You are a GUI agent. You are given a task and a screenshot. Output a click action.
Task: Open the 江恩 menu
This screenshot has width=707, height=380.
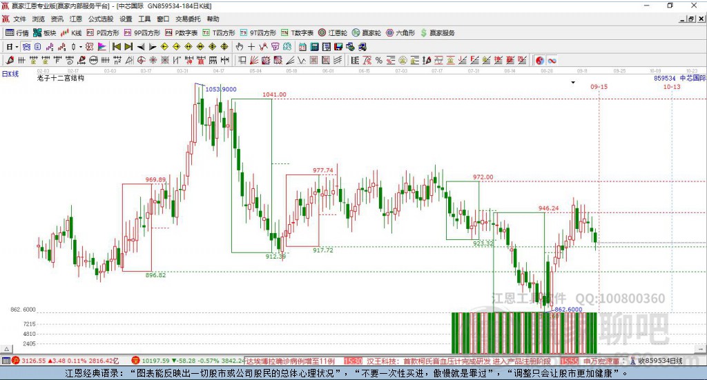tap(76, 19)
